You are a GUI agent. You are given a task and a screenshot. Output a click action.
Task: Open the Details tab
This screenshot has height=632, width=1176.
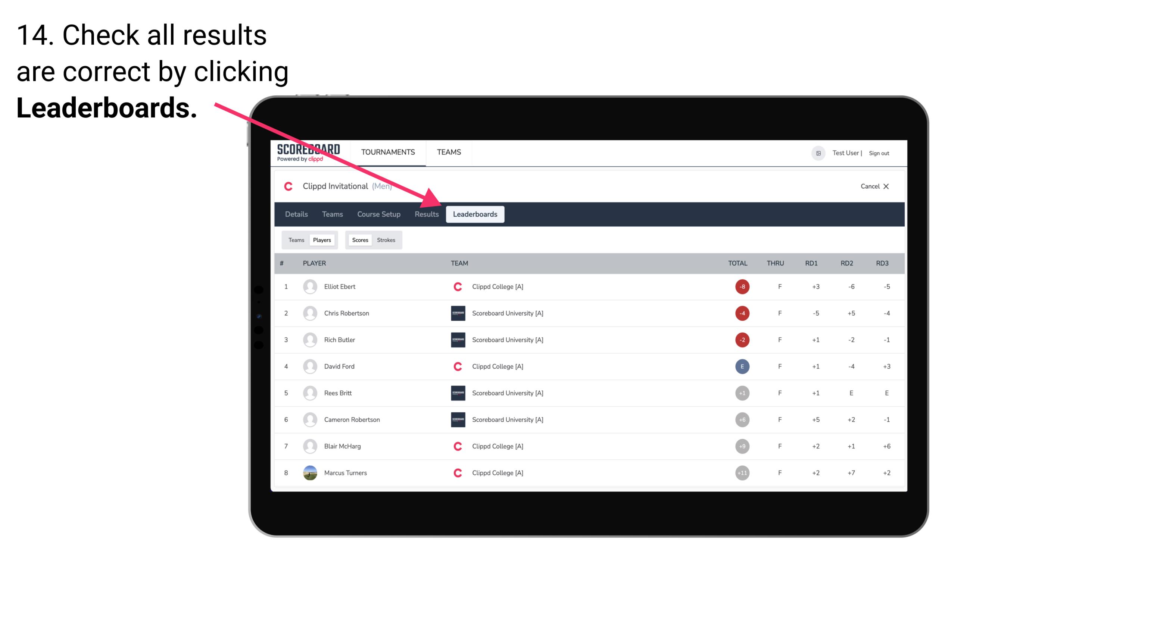click(x=296, y=214)
